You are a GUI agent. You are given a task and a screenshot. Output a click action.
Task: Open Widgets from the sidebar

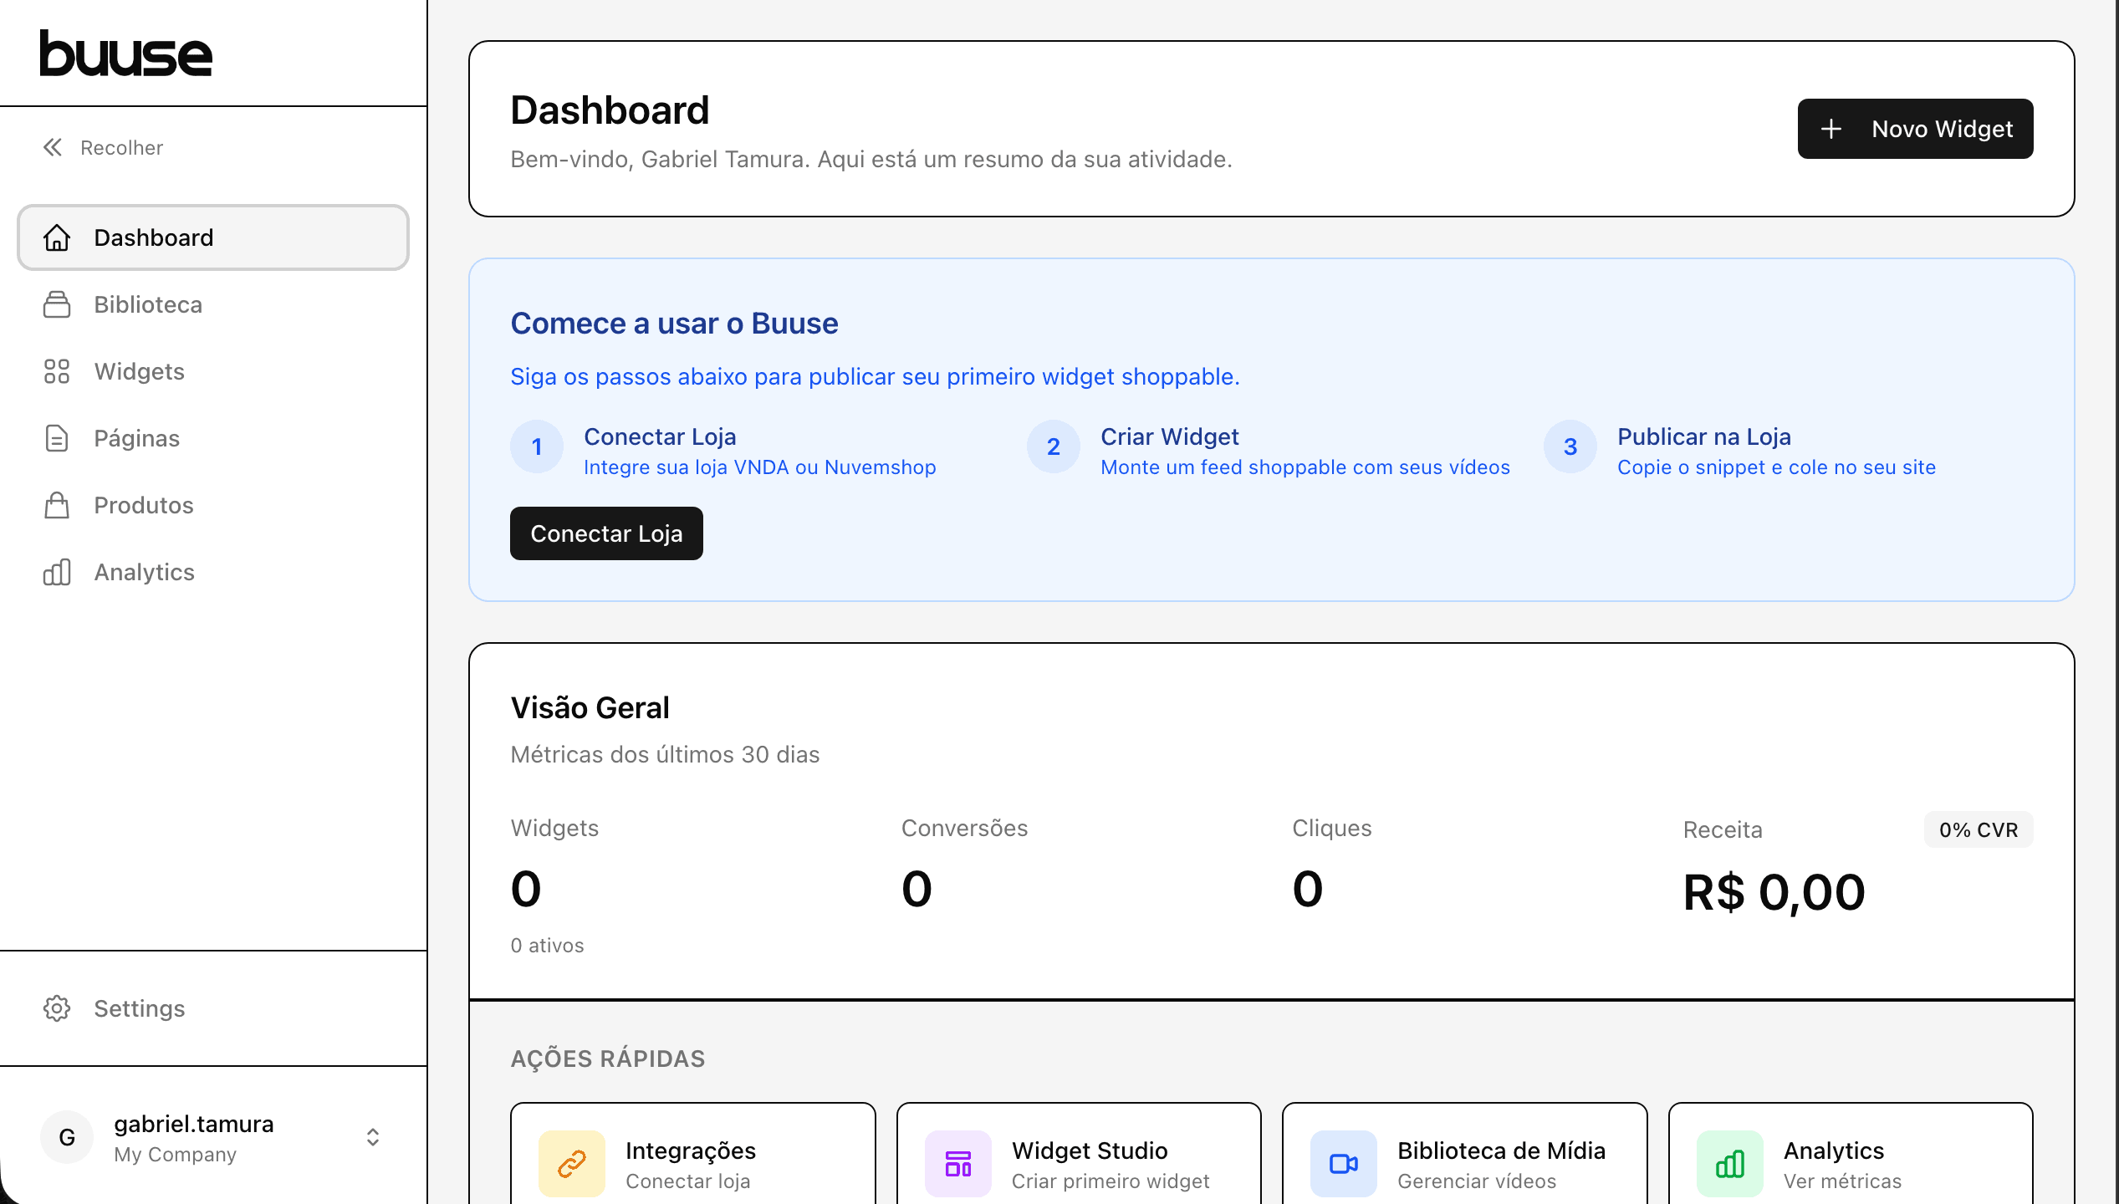coord(213,371)
